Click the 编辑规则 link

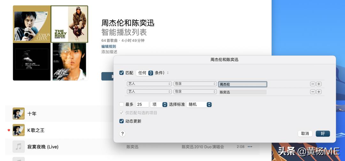[x=109, y=47]
